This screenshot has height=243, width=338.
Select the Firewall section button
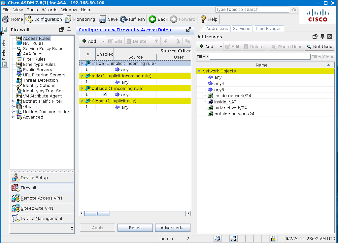[x=42, y=188]
